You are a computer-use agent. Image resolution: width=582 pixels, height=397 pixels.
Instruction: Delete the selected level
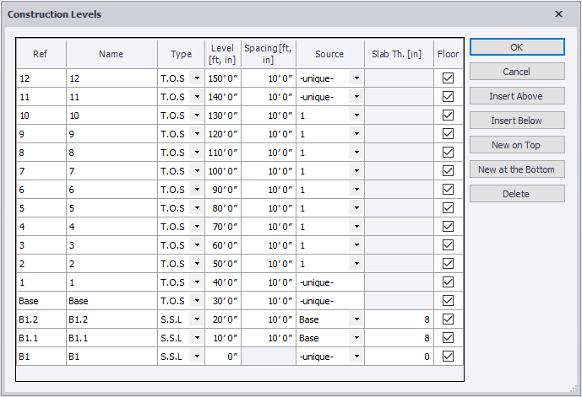coord(516,194)
